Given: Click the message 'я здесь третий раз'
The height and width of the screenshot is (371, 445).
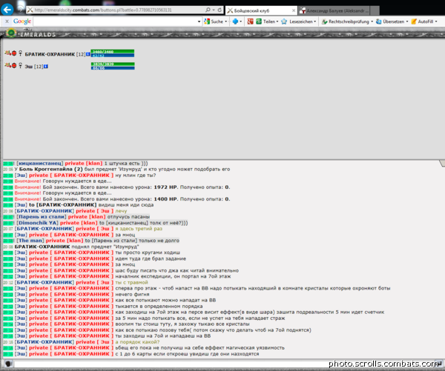Looking at the screenshot, I should (139, 229).
